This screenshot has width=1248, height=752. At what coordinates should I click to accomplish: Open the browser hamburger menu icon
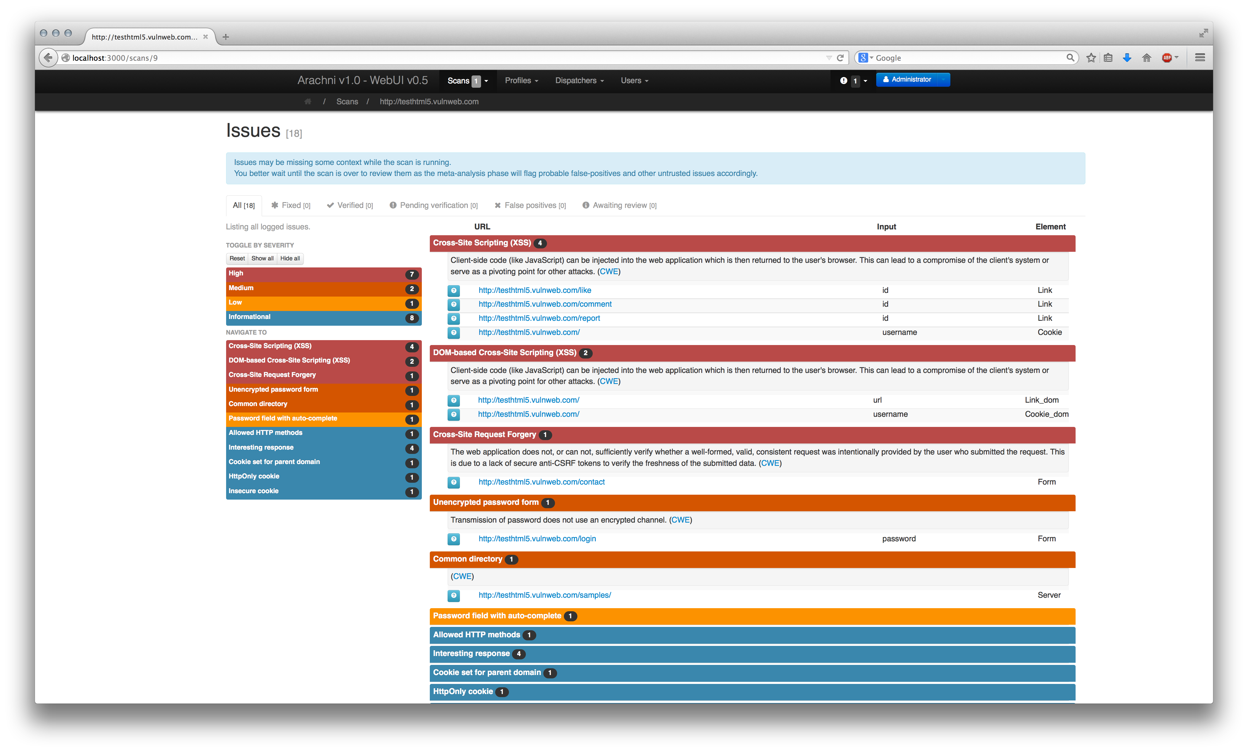[x=1200, y=58]
